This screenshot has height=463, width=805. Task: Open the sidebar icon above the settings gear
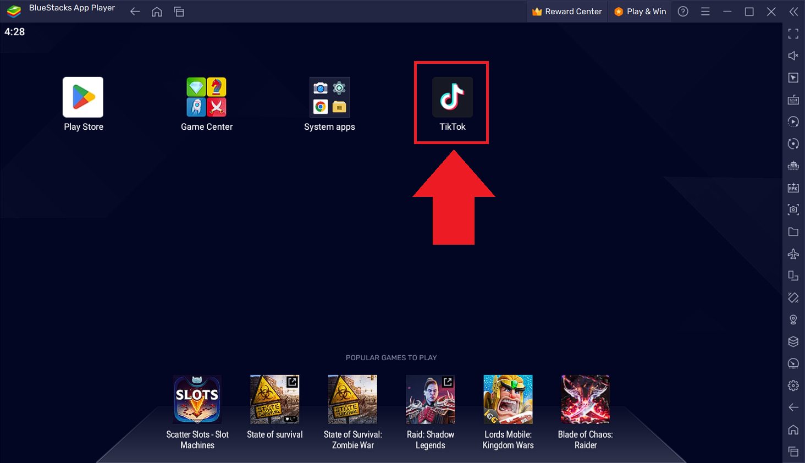click(x=793, y=363)
